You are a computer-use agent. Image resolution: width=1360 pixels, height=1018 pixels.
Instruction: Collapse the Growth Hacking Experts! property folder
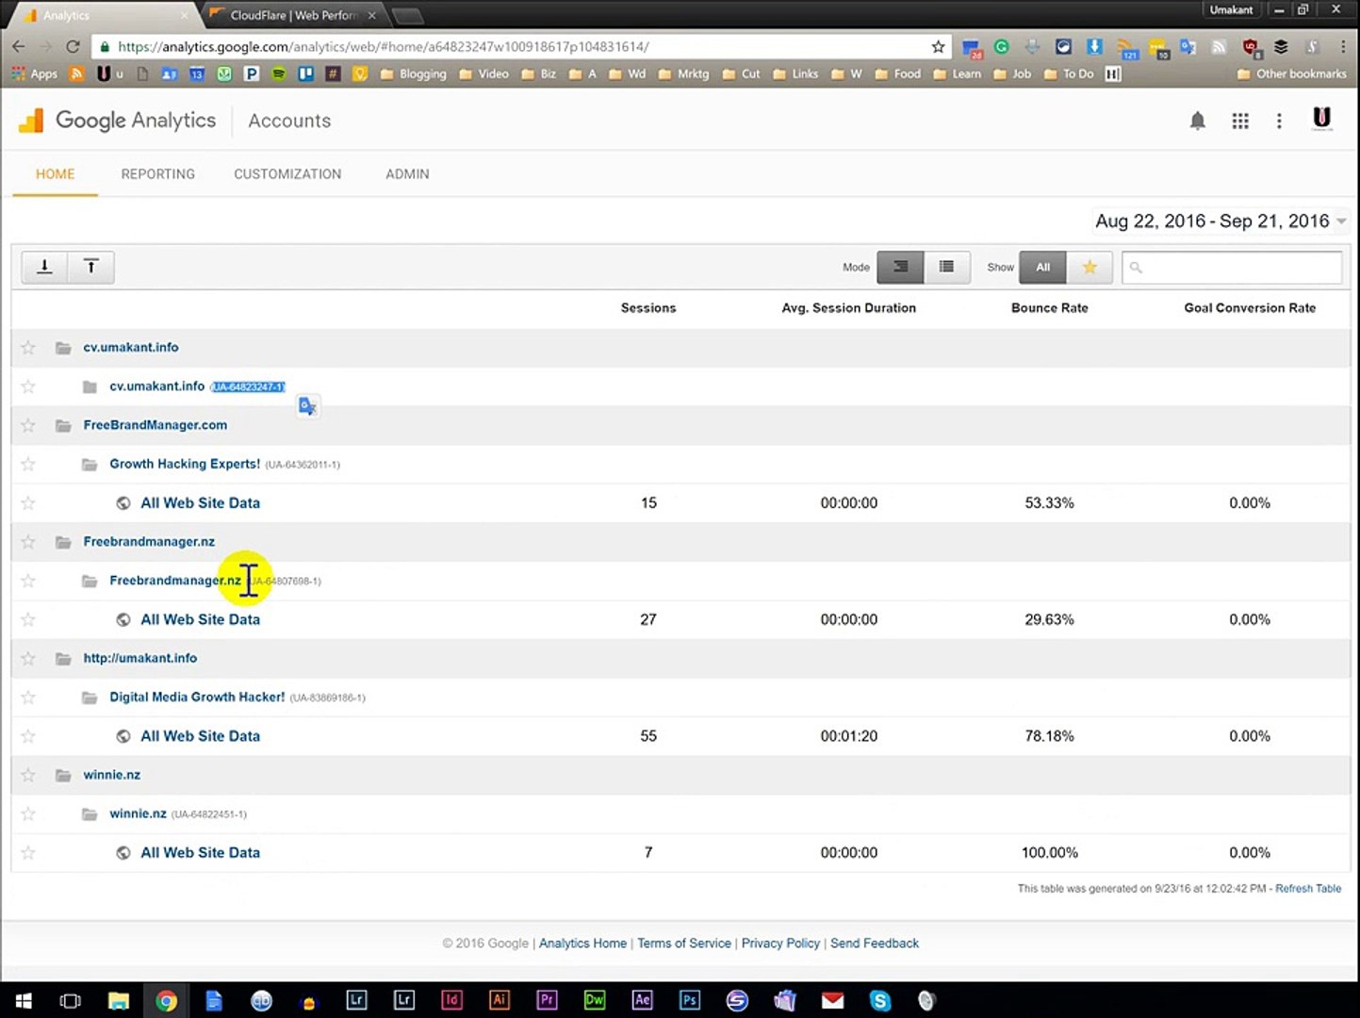point(90,464)
